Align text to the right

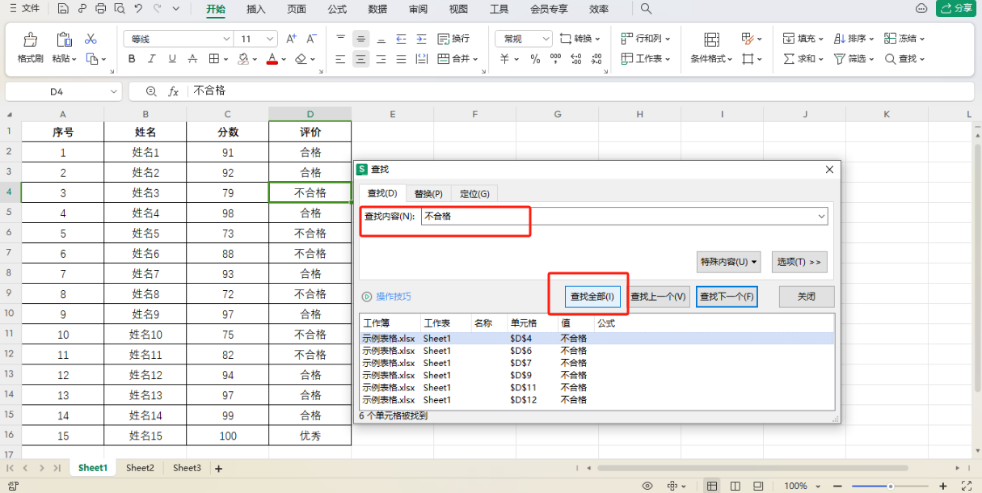tap(381, 59)
